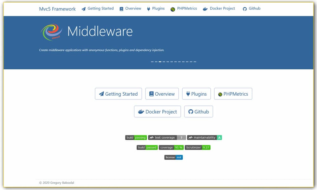Viewport: 317px width, 190px height.
Task: Click the Mvc5 Framework brand link
Action: 57,9
